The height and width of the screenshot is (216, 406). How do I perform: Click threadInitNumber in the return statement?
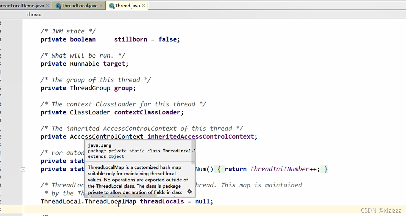pos(280,169)
